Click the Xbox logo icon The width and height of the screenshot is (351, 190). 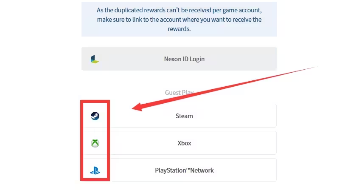(95, 143)
